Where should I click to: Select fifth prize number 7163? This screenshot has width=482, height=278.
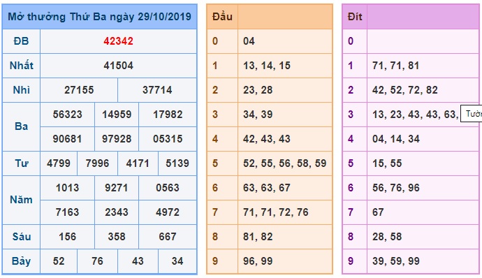[x=67, y=212]
